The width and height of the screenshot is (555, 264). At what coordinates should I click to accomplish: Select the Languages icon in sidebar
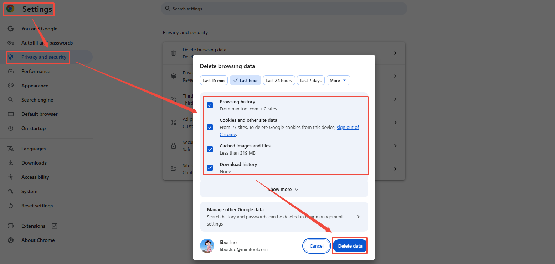[x=11, y=149]
